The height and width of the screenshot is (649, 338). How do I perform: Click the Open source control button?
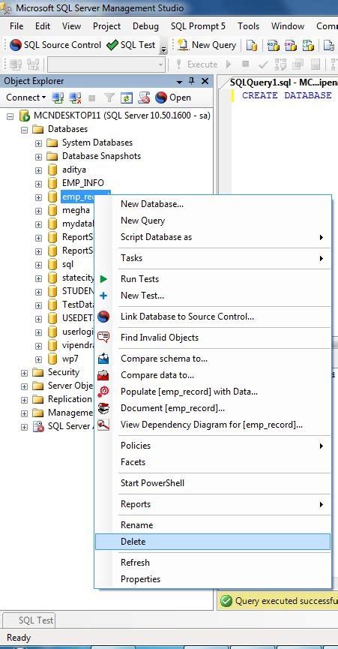[174, 98]
